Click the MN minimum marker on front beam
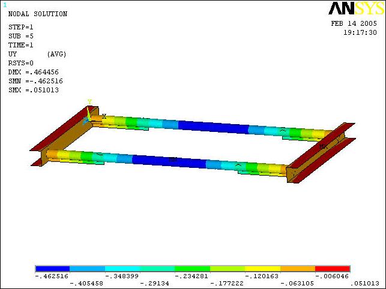386x289 pixels. pyautogui.click(x=173, y=159)
